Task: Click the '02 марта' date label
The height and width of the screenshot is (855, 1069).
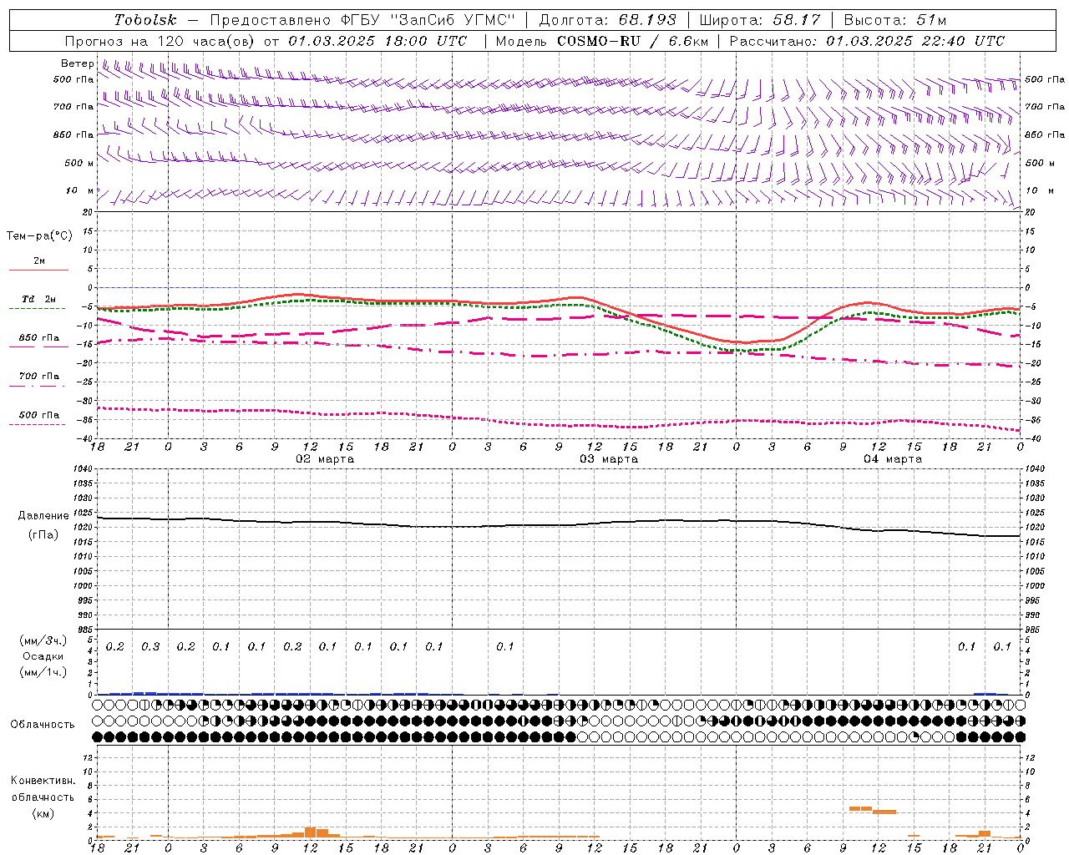Action: [325, 459]
